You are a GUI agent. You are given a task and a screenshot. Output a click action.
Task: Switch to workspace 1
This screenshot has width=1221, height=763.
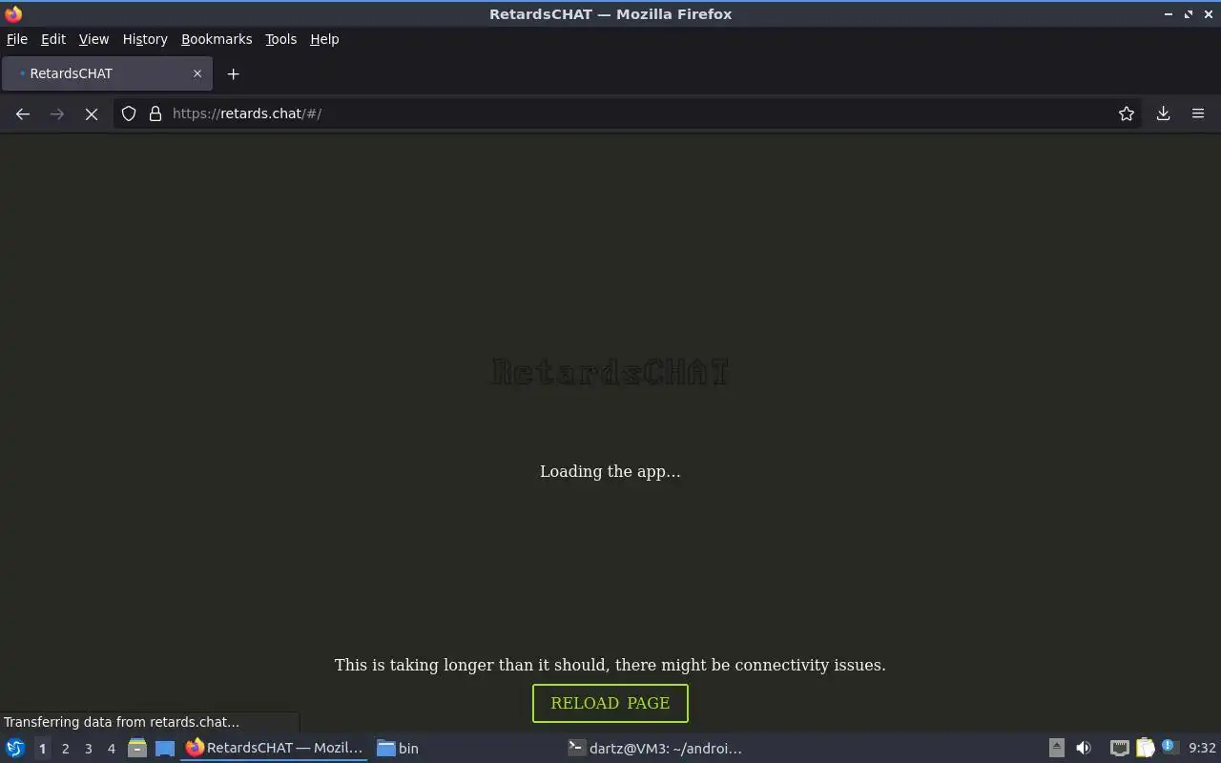pos(42,749)
